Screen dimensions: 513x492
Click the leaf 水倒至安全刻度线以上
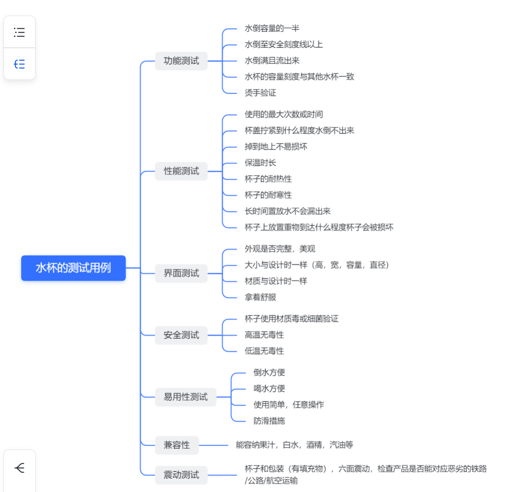click(x=284, y=45)
